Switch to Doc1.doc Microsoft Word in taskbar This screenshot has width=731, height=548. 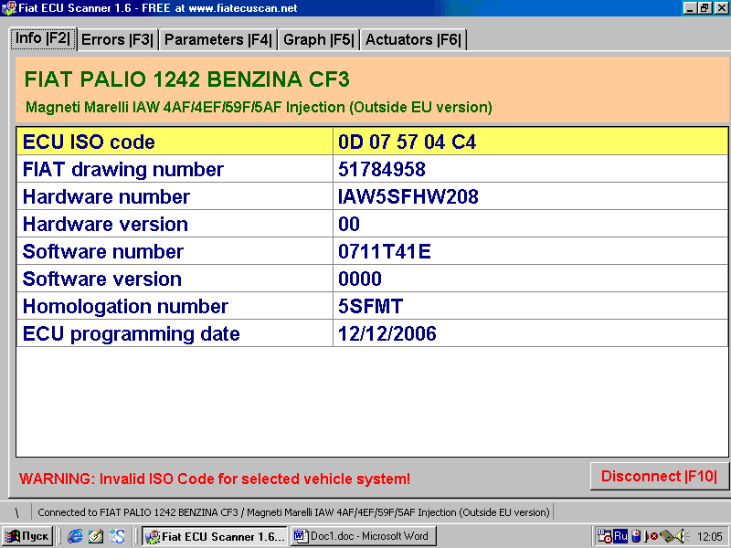[364, 536]
